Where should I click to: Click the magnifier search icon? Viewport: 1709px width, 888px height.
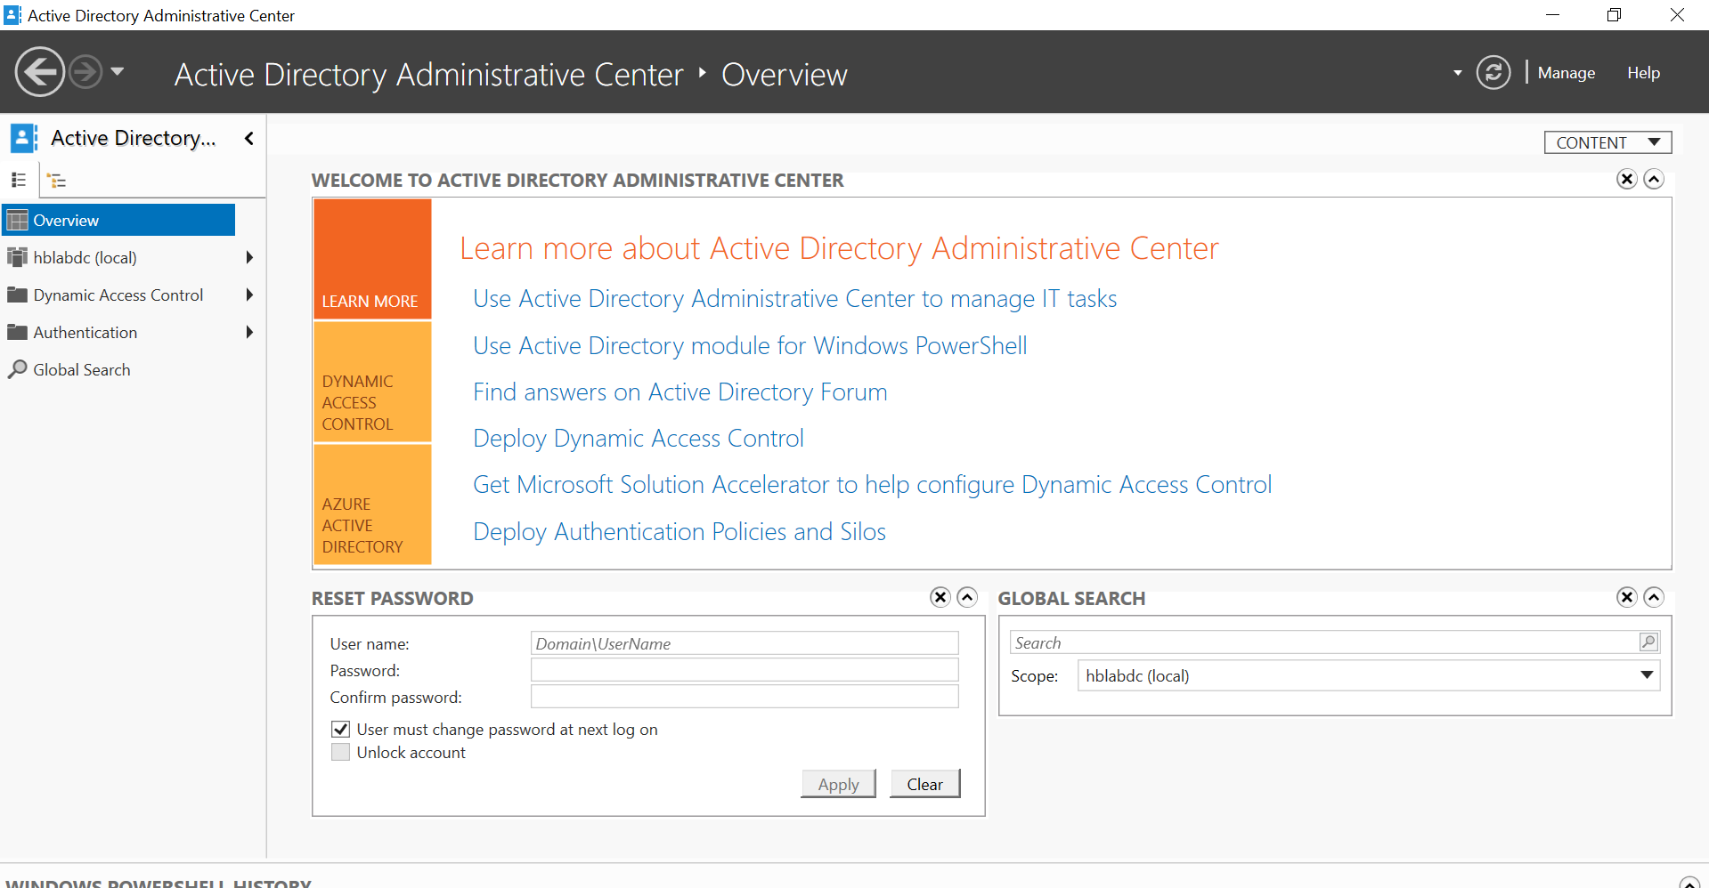(1648, 642)
